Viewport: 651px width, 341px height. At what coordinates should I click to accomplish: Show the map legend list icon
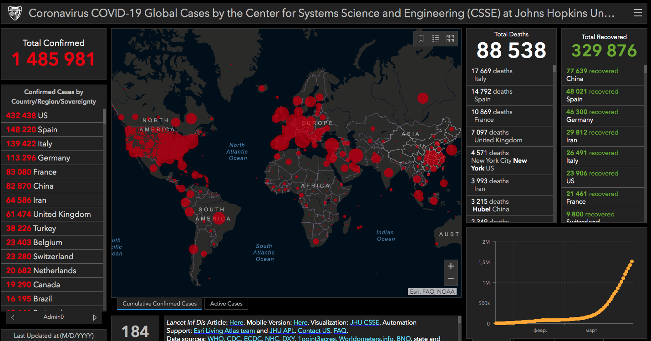(436, 39)
